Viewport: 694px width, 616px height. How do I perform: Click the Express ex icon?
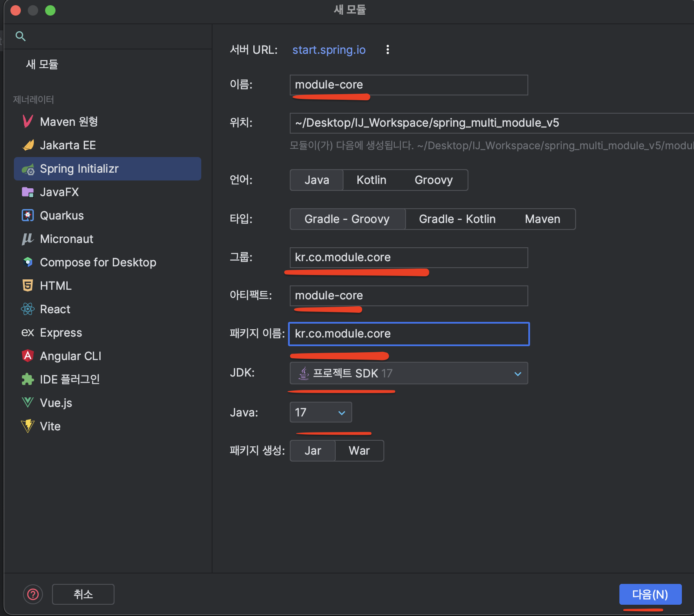point(28,333)
